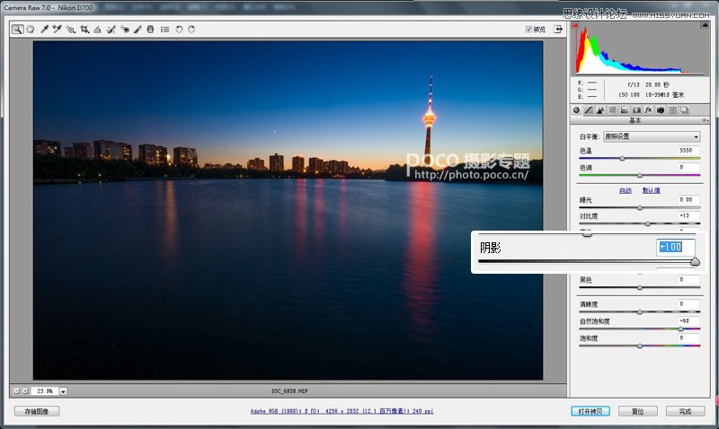
Task: Switch to the Tone Curve tab
Action: coord(589,109)
